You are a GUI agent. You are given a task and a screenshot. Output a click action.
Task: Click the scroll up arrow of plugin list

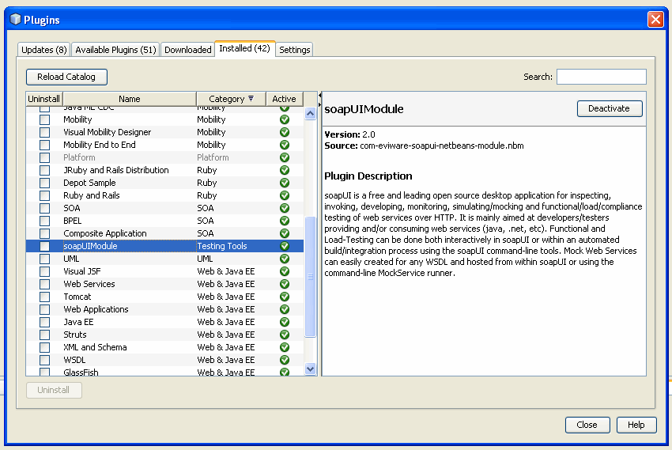pyautogui.click(x=310, y=114)
